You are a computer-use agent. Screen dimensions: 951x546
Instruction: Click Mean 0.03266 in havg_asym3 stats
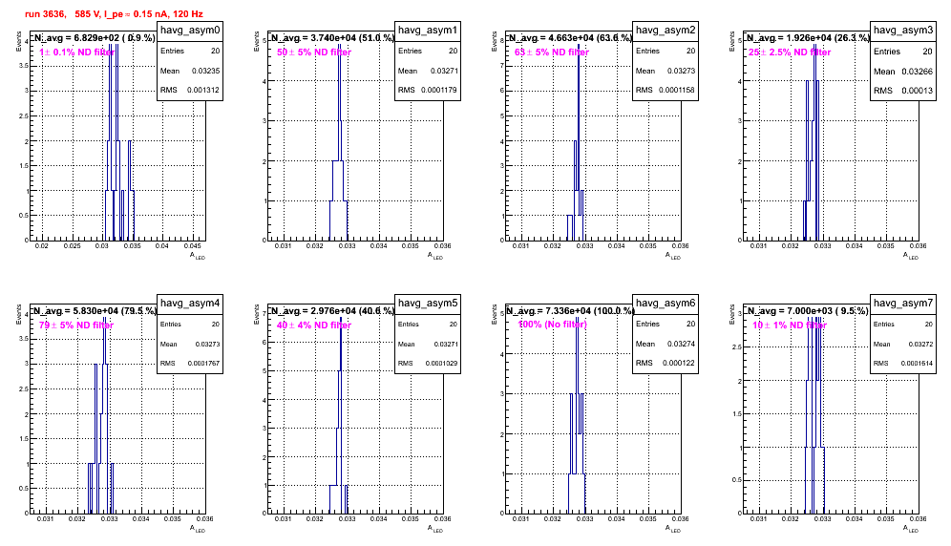pos(903,71)
